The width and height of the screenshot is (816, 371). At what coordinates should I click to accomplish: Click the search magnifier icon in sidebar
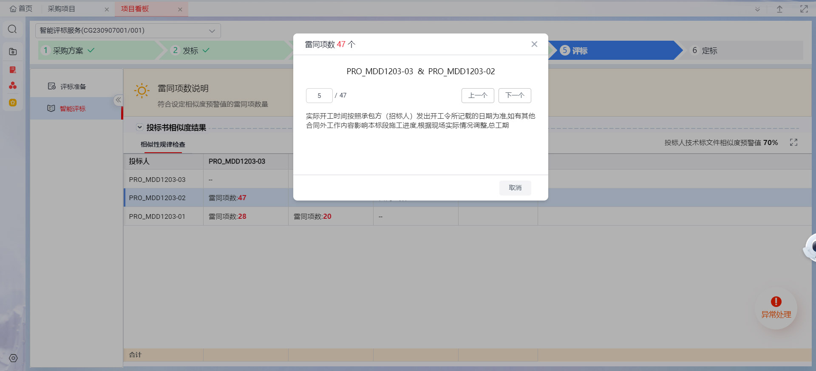(x=12, y=29)
